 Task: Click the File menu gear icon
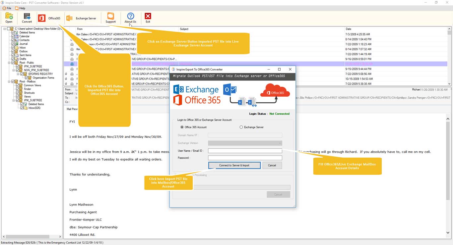[4, 8]
